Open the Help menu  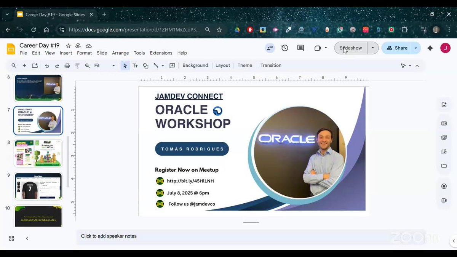tap(182, 53)
